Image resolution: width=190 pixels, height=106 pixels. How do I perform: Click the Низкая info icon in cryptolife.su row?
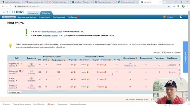88,87
